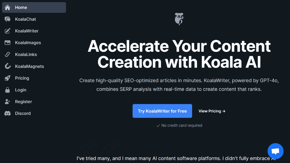Screen dimensions: 290x163
Task: Click the Register add-user icon
Action: (7, 102)
